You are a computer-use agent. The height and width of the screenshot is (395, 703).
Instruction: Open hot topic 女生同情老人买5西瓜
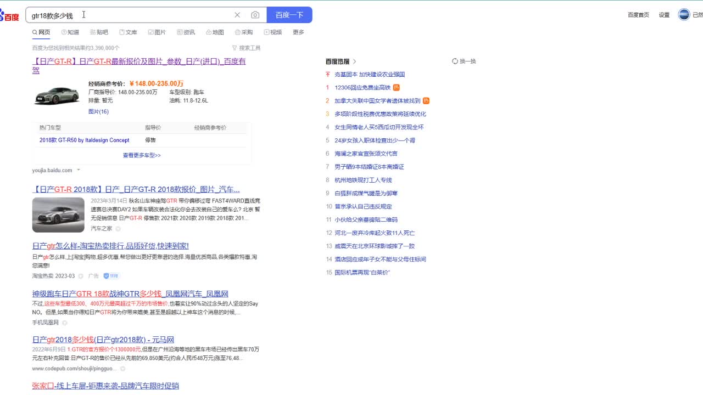point(379,127)
